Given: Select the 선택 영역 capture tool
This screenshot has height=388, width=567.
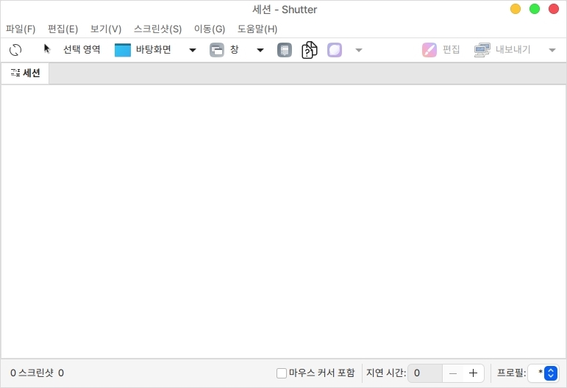Looking at the screenshot, I should point(71,50).
